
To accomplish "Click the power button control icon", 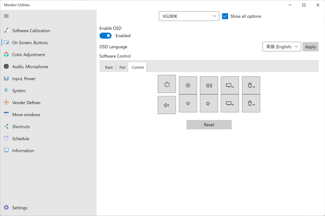I will (x=167, y=84).
